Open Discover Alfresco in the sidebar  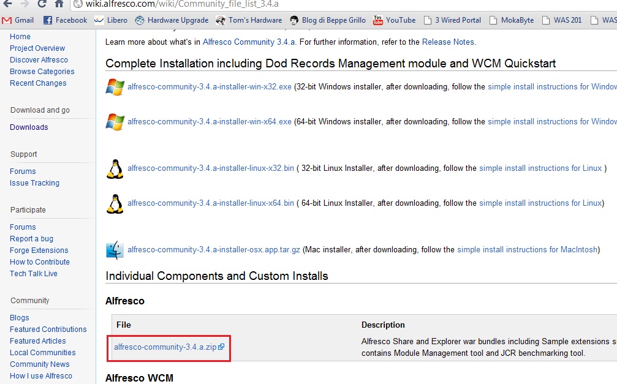tap(39, 60)
